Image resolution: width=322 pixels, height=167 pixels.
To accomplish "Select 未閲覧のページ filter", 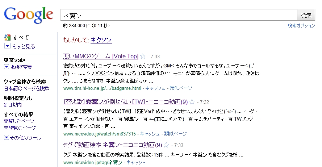I will (20, 128).
